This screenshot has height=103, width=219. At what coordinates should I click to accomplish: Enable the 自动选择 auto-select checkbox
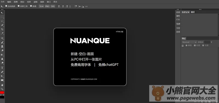point(6,6)
